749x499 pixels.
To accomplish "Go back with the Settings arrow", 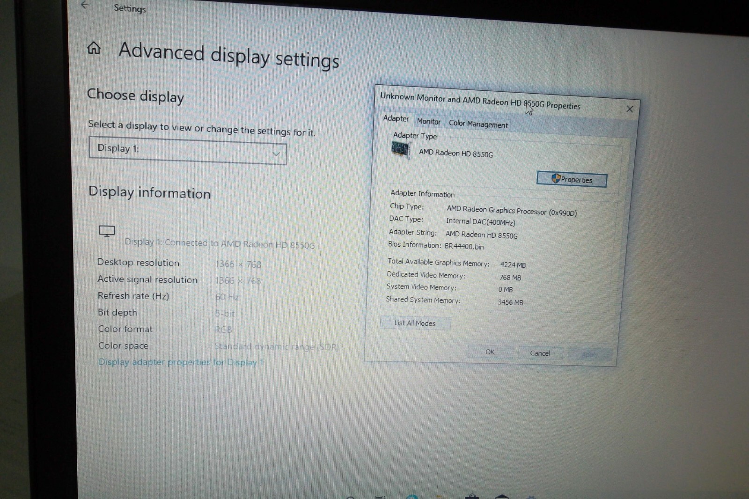I will click(85, 5).
